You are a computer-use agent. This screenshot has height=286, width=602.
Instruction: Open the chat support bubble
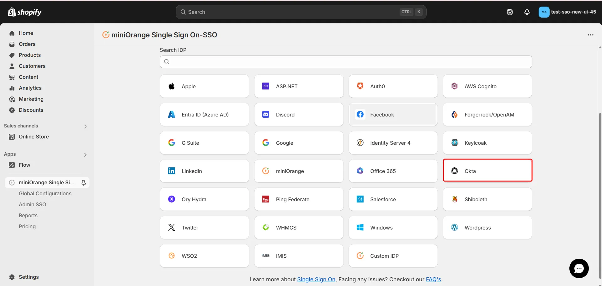[x=579, y=268]
